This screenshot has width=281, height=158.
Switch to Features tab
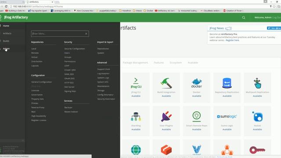coord(159,62)
